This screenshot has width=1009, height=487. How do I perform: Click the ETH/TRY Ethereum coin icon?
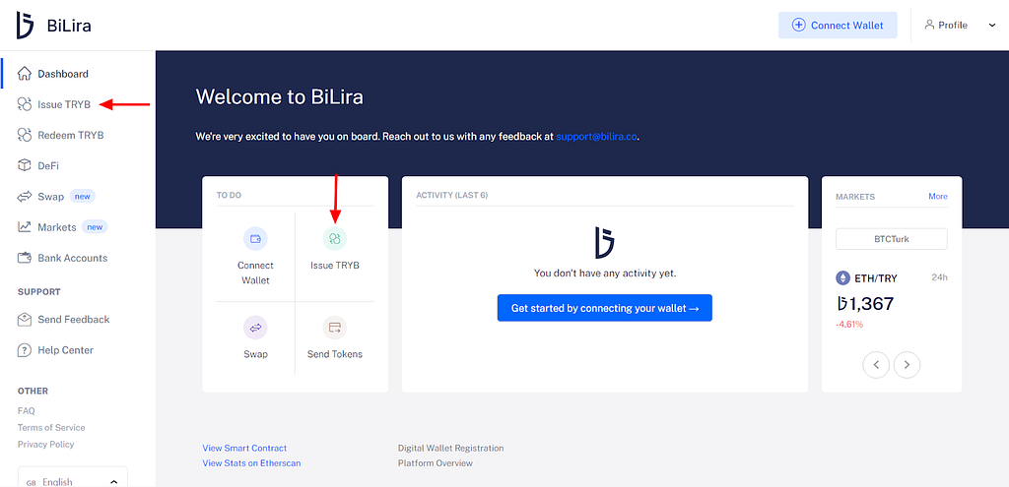coord(842,278)
